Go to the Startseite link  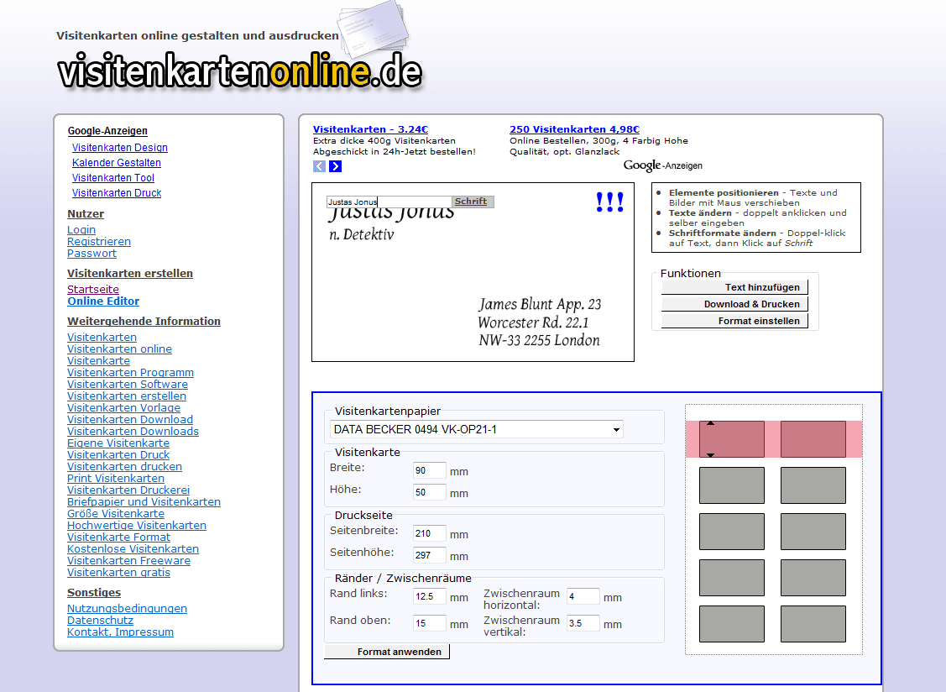click(x=93, y=289)
